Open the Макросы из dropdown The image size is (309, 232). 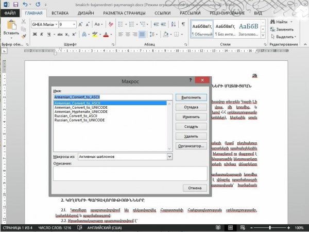tap(169, 157)
